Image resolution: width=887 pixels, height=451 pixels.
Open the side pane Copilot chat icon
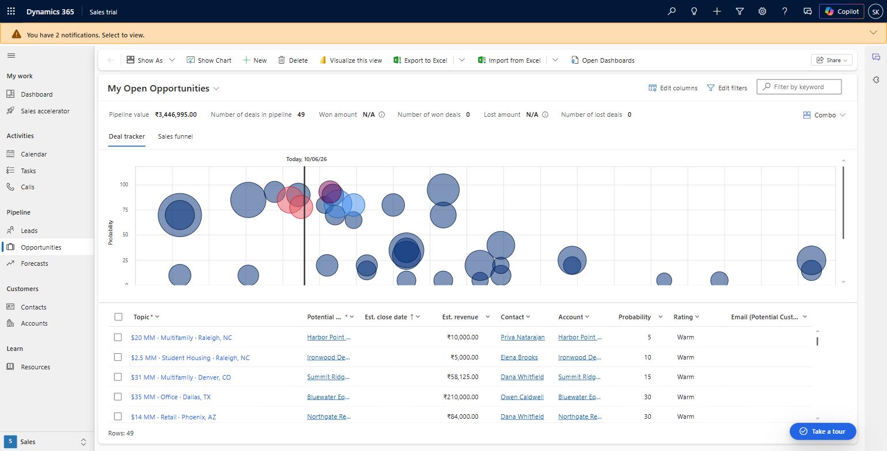coord(876,57)
